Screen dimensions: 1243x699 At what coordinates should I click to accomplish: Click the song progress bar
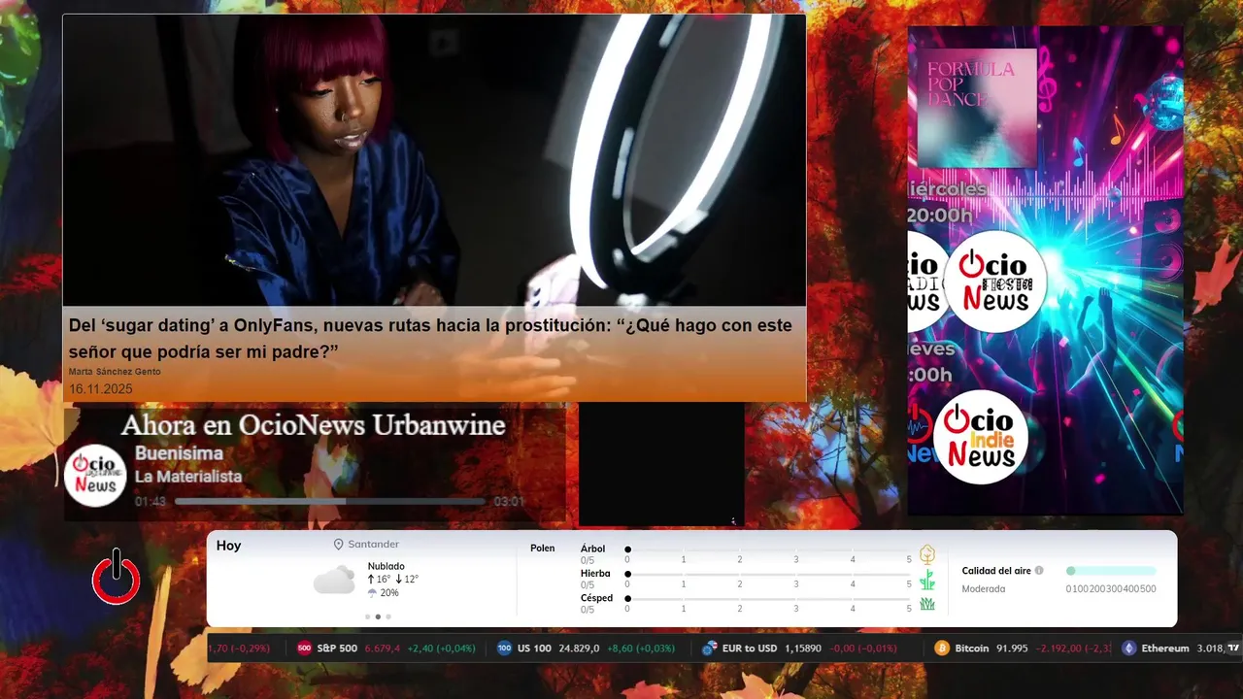point(330,502)
